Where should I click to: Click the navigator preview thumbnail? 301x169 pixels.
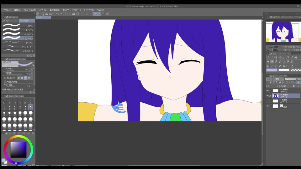tap(283, 32)
